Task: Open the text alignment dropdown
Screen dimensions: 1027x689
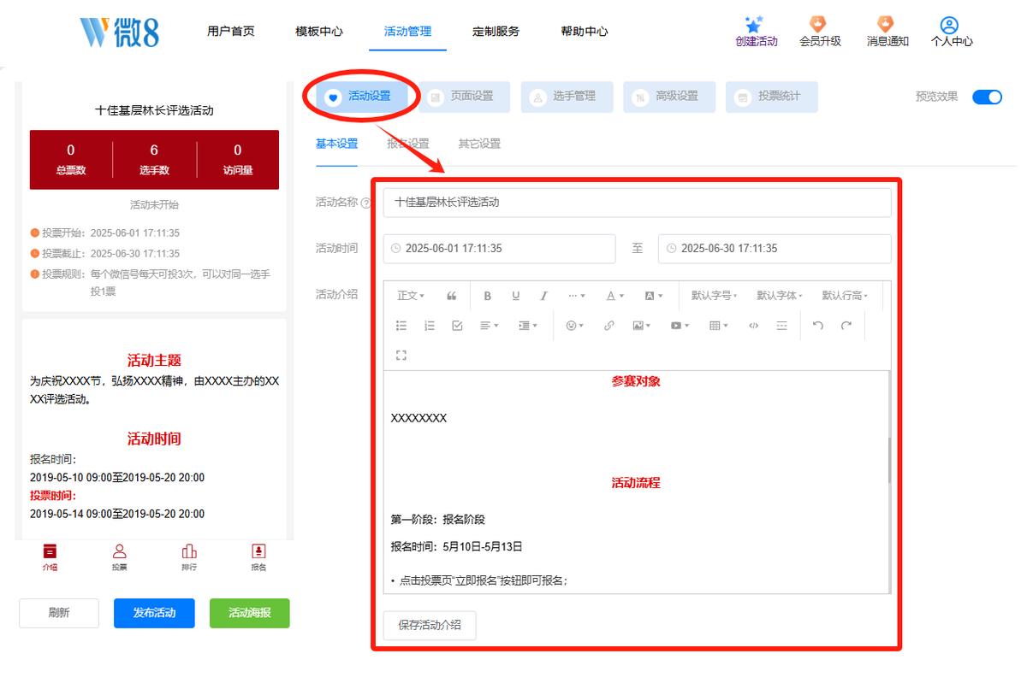Action: [x=489, y=326]
